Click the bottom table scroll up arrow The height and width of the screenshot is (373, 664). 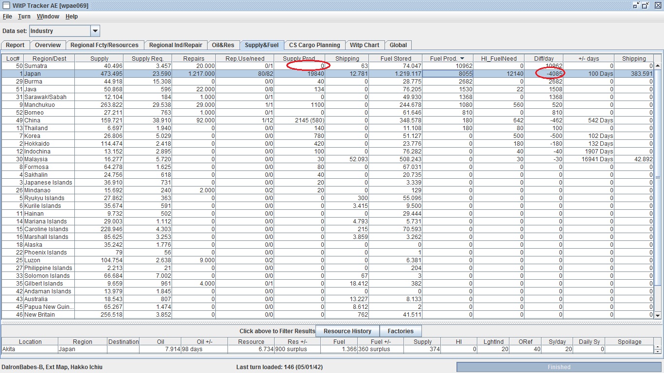(x=658, y=347)
